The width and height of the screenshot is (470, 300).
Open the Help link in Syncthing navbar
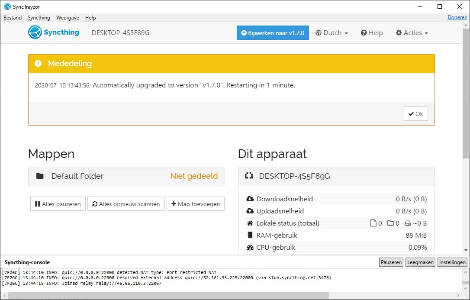tap(372, 32)
